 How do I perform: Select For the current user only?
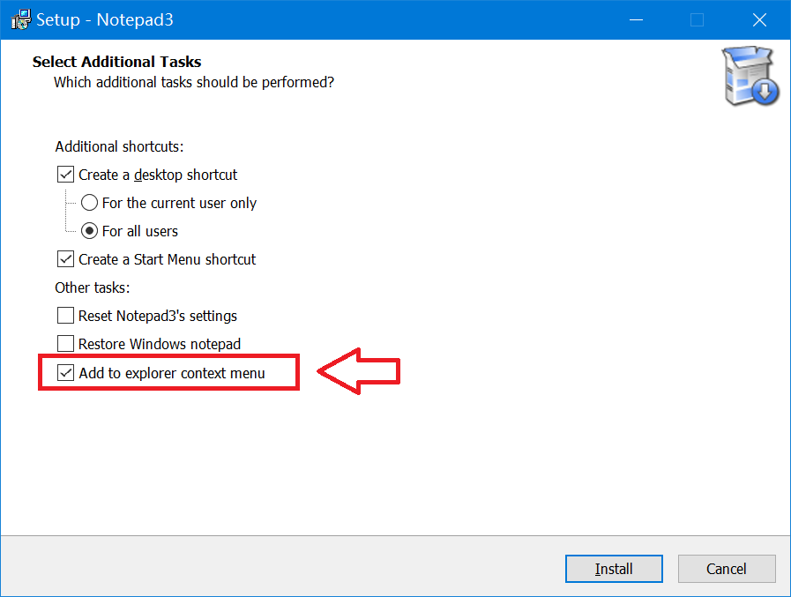click(x=89, y=202)
